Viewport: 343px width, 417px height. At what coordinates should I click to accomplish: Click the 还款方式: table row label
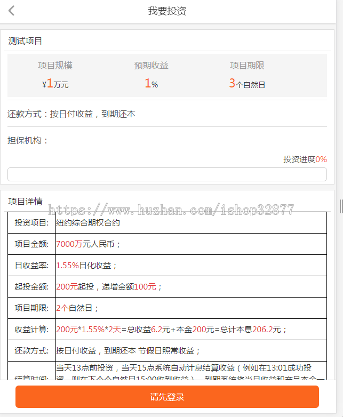tap(31, 350)
